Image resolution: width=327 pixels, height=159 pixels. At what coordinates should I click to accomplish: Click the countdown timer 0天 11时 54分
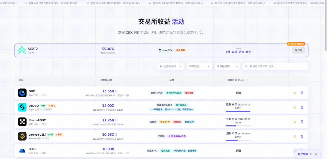click(238, 52)
